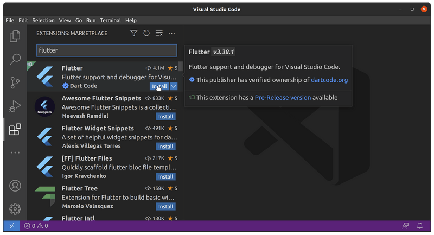434x235 pixels.
Task: Open the Manage gear icon
Action: 15,208
